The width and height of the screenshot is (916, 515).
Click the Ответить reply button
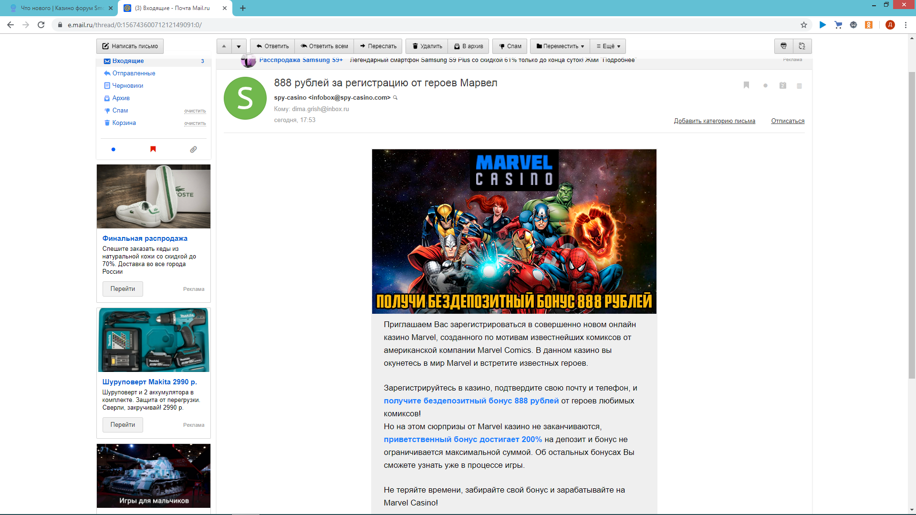[272, 46]
